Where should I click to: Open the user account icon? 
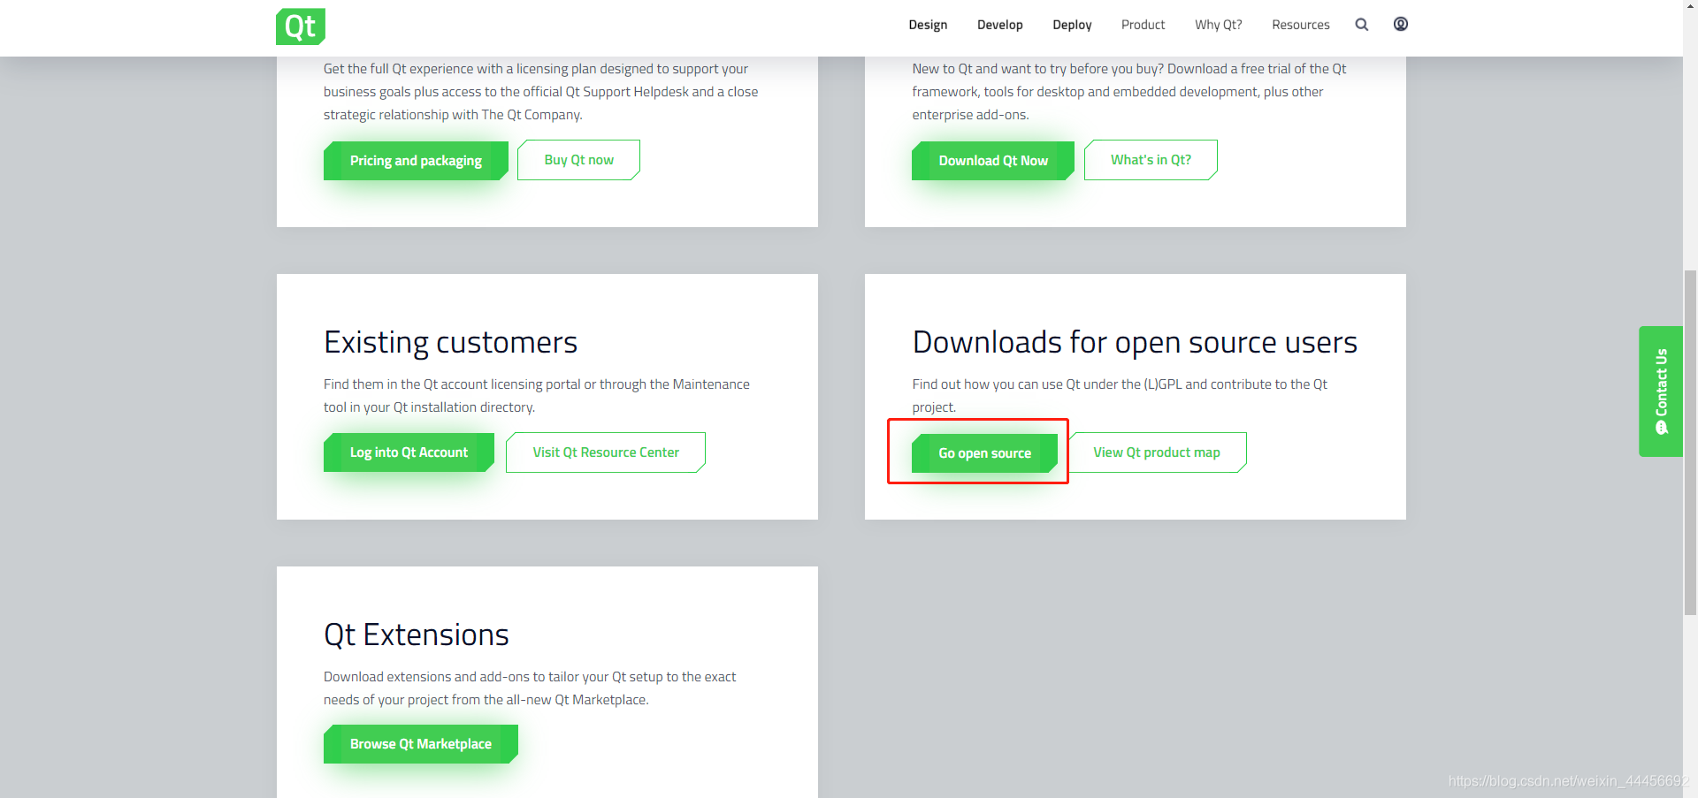[1401, 24]
